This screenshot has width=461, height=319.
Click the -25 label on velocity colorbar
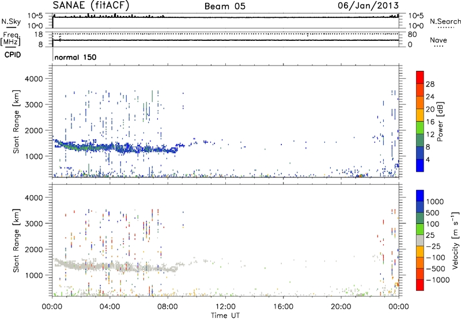tap(433, 246)
